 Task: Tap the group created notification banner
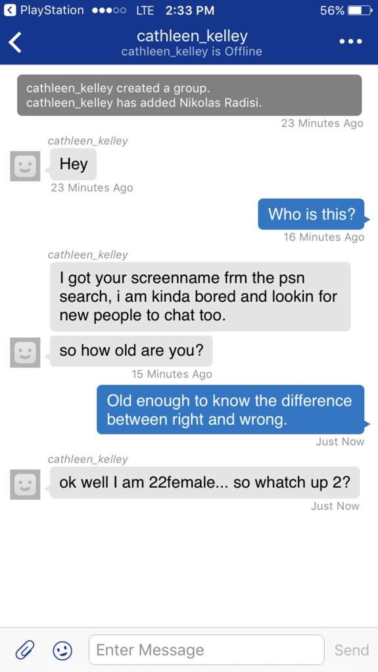189,95
